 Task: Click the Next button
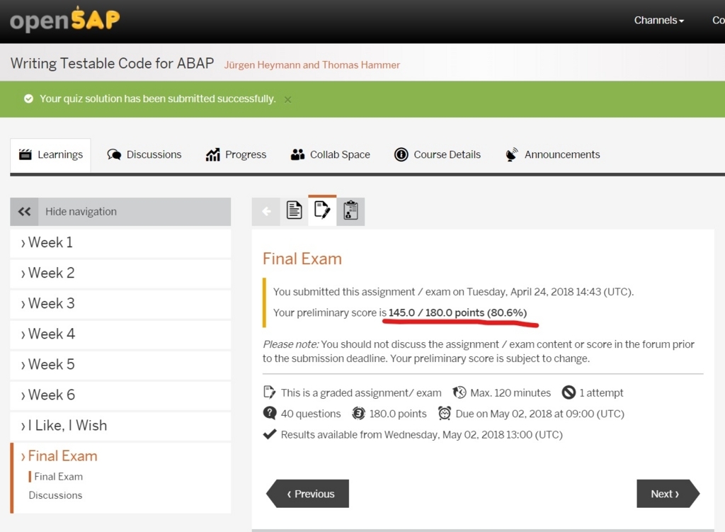(x=668, y=494)
